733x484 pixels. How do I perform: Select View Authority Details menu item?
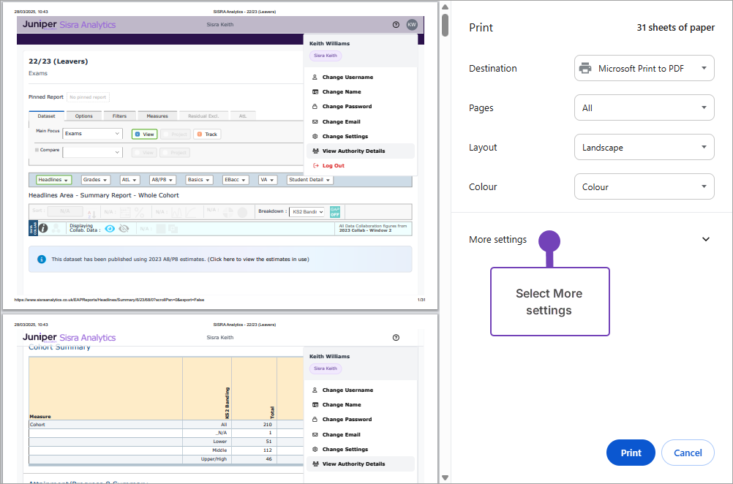353,151
